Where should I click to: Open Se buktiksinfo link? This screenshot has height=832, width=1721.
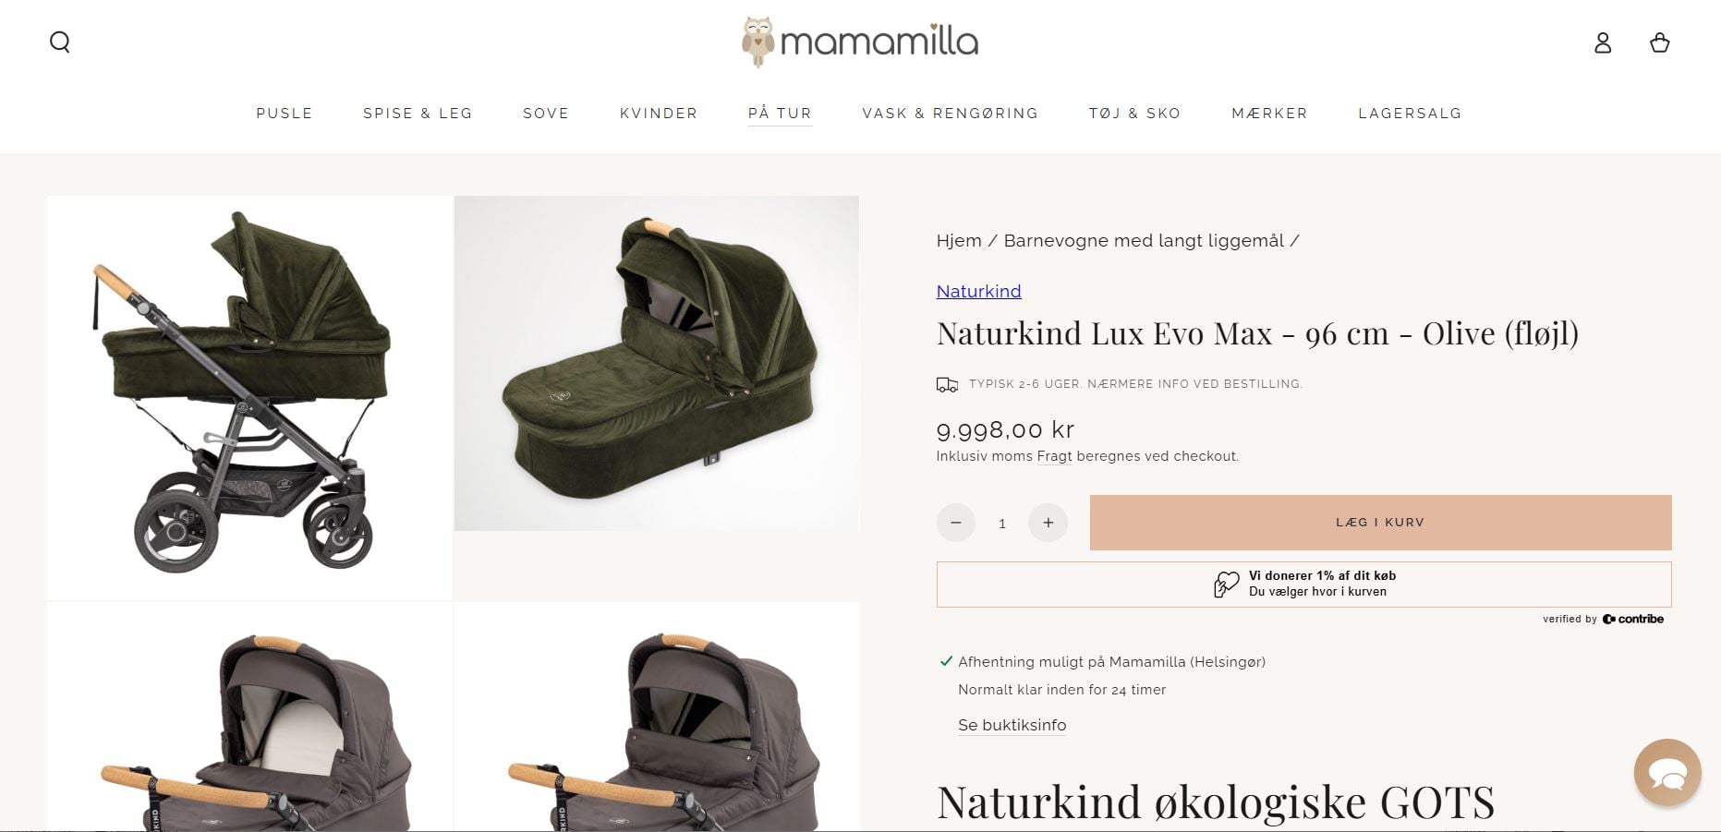1012,725
